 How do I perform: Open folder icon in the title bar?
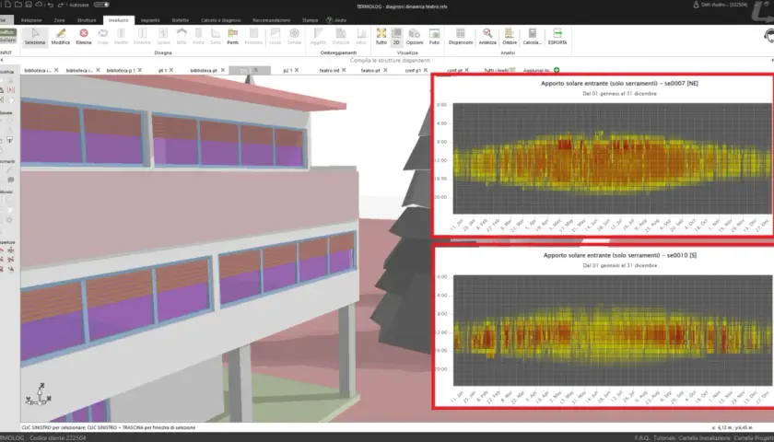[x=18, y=5]
